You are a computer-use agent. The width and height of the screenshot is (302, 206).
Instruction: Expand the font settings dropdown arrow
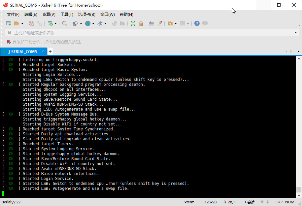(x=106, y=24)
